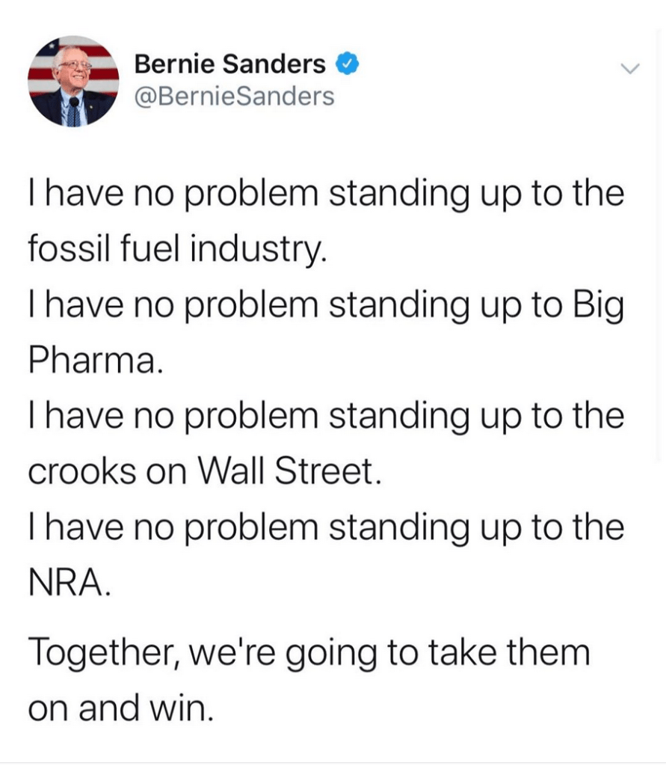Click the word "Pharma." in the tweet
This screenshot has height=766, width=666.
coord(93,362)
